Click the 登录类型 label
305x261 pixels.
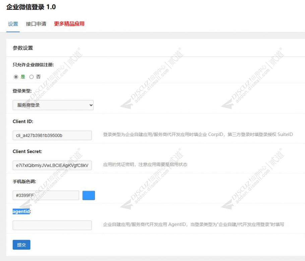[x=22, y=91]
